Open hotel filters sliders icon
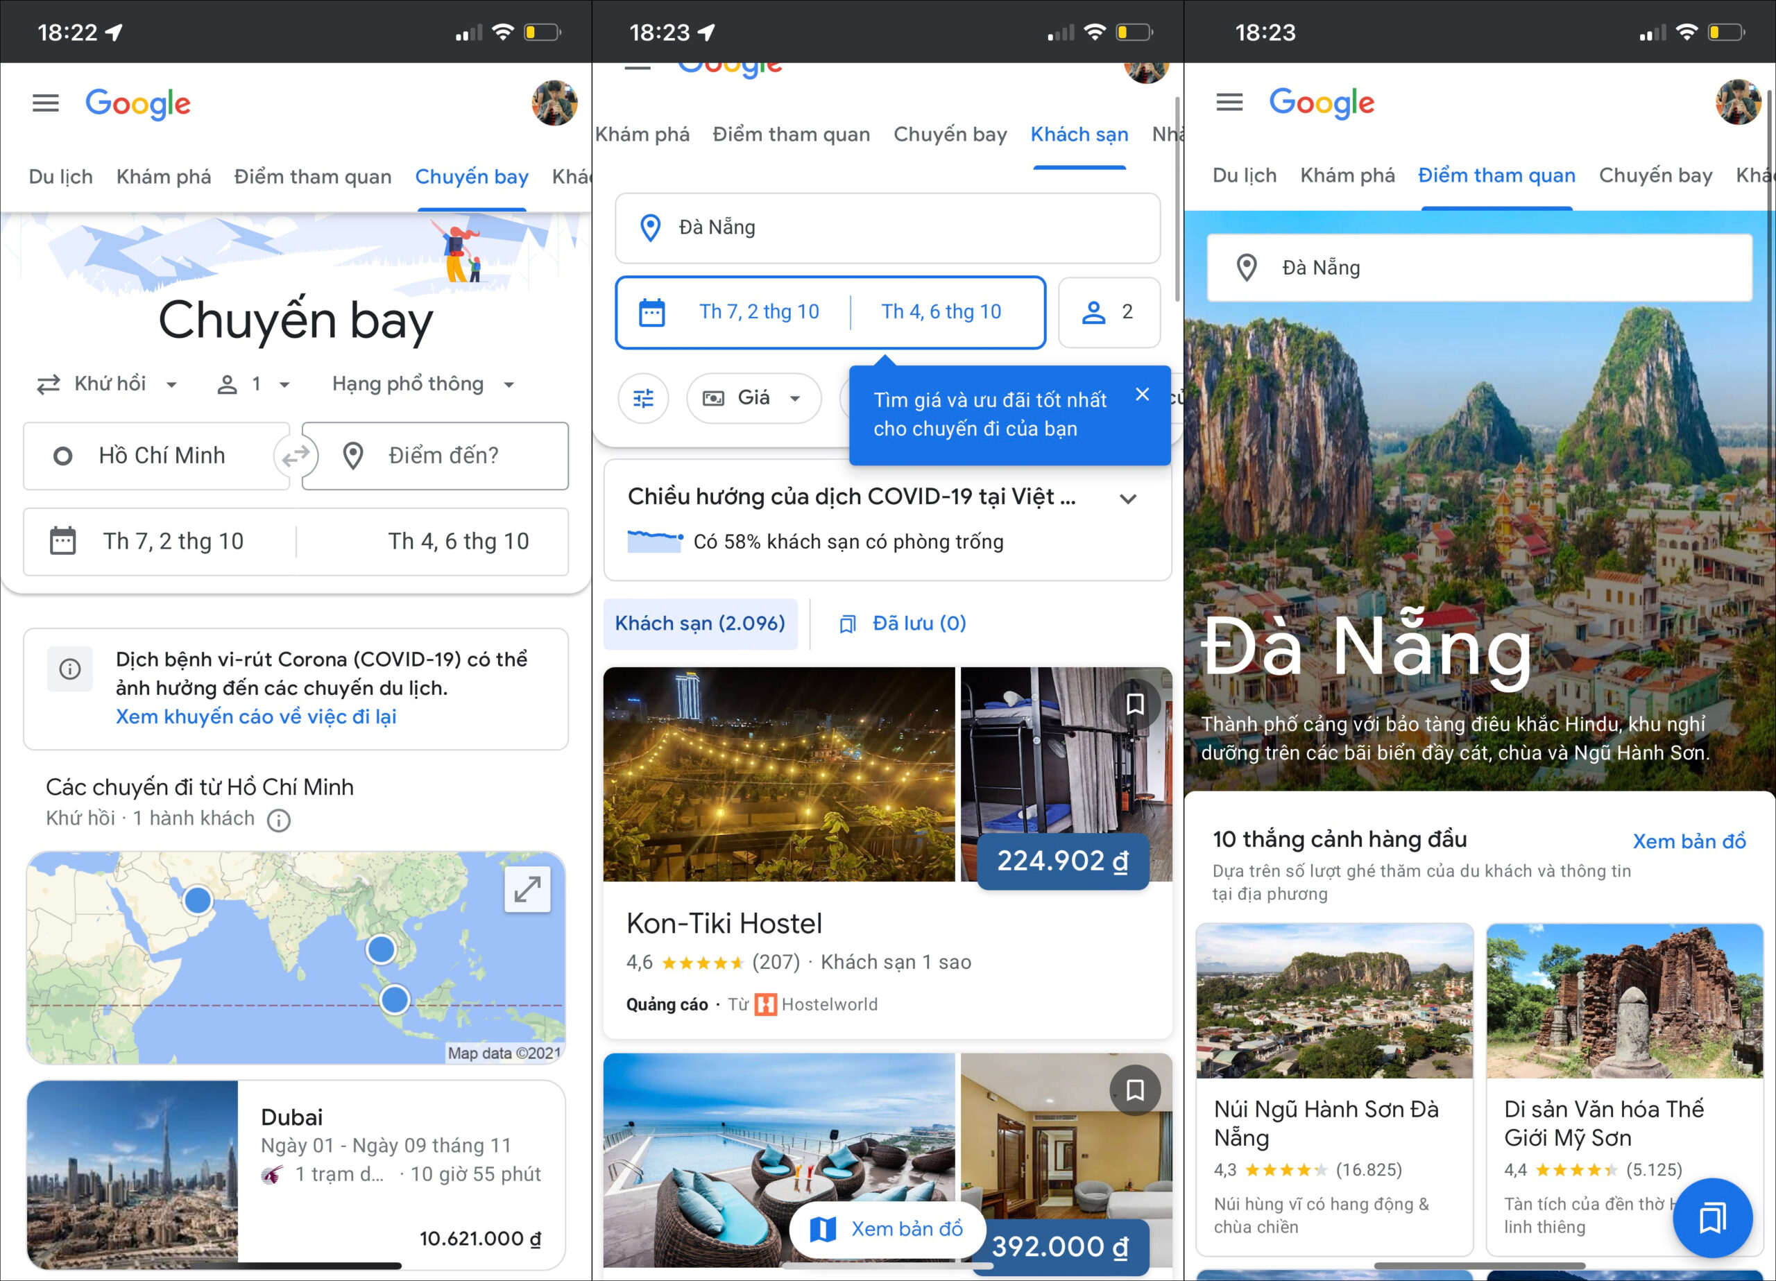Viewport: 1776px width, 1281px height. click(x=643, y=399)
